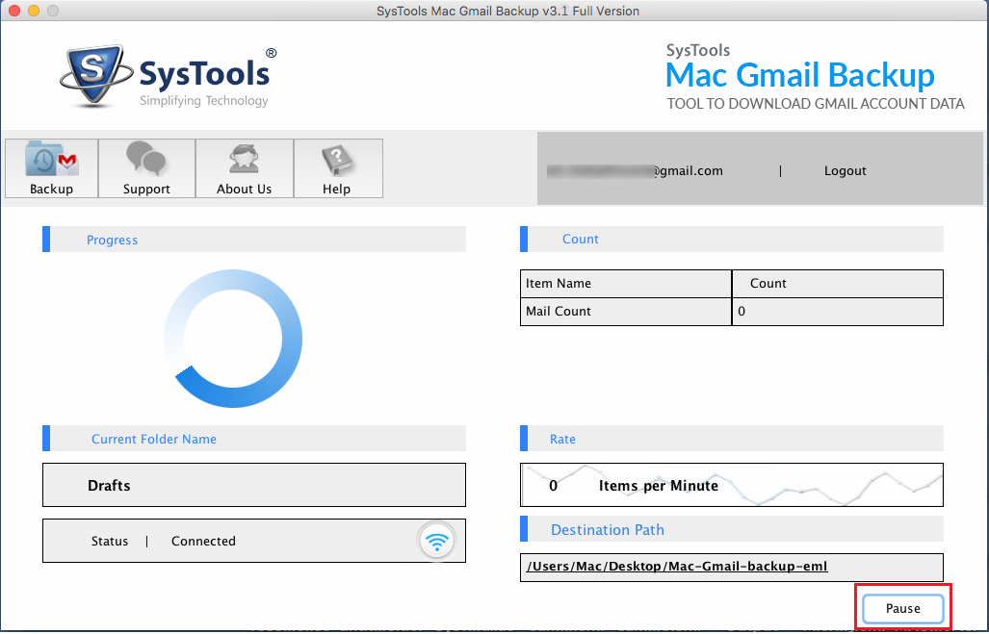The height and width of the screenshot is (634, 989).
Task: Close the window with red button
Action: [x=13, y=11]
